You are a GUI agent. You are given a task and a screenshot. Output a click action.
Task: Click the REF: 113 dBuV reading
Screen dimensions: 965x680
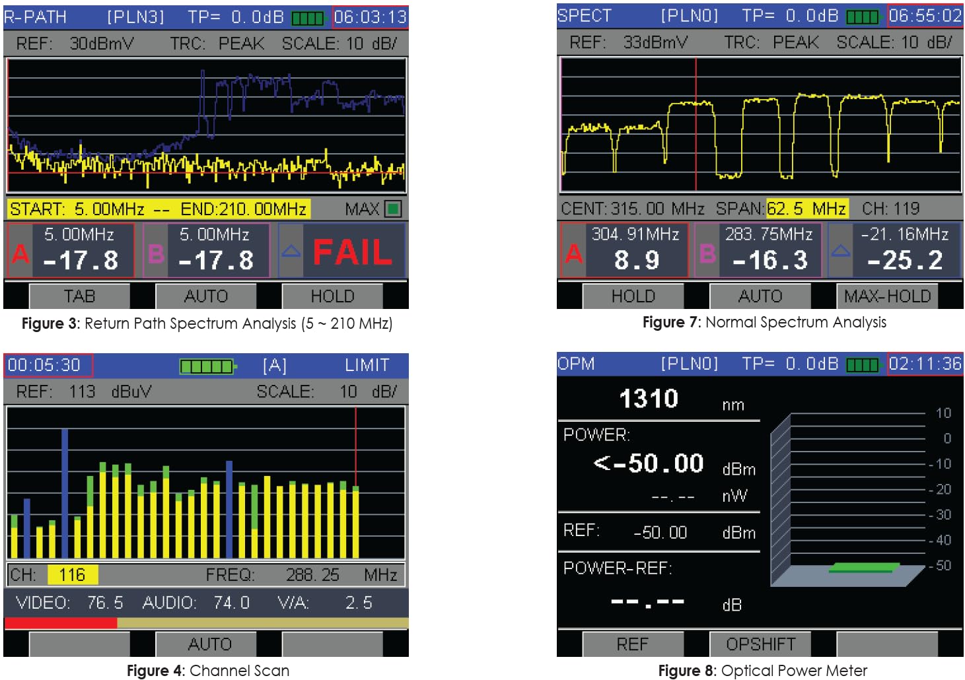83,391
